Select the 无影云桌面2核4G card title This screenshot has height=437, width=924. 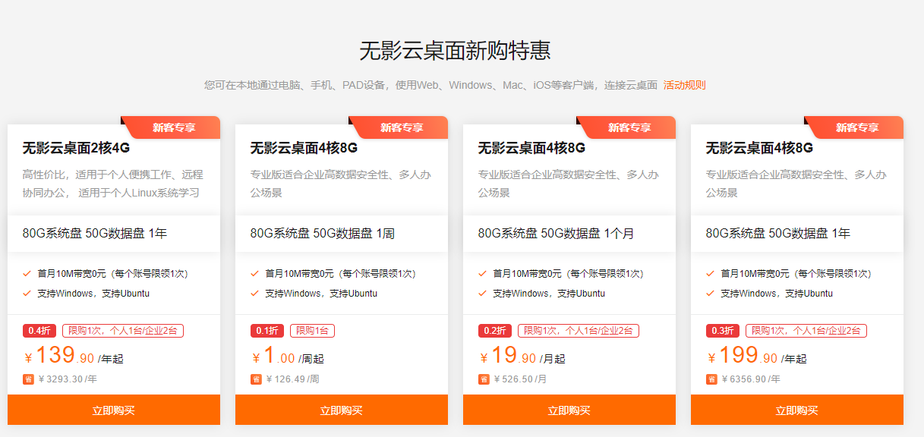[x=76, y=148]
